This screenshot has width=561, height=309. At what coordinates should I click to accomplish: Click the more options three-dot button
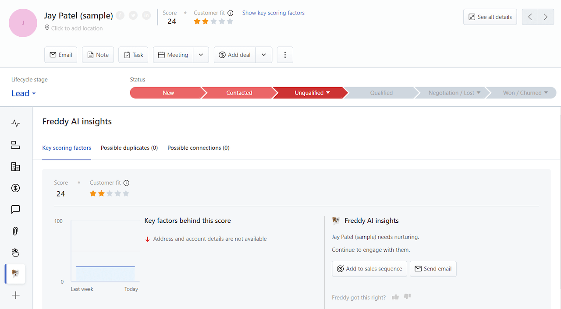[x=285, y=55]
